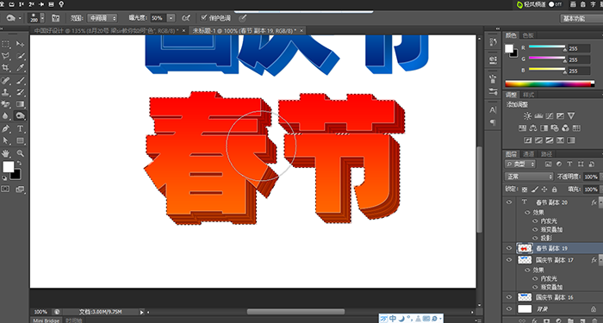603x323 pixels.
Task: Hide the 国庆节 副本 16 layer
Action: 510,297
